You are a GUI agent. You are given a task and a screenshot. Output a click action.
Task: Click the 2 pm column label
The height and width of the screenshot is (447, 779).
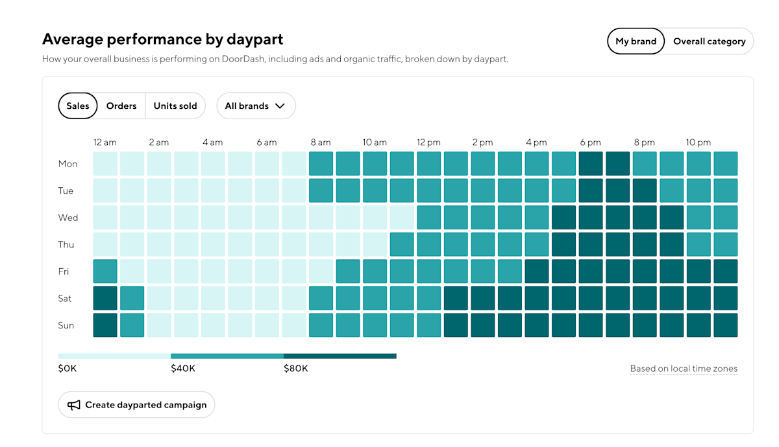tap(482, 143)
